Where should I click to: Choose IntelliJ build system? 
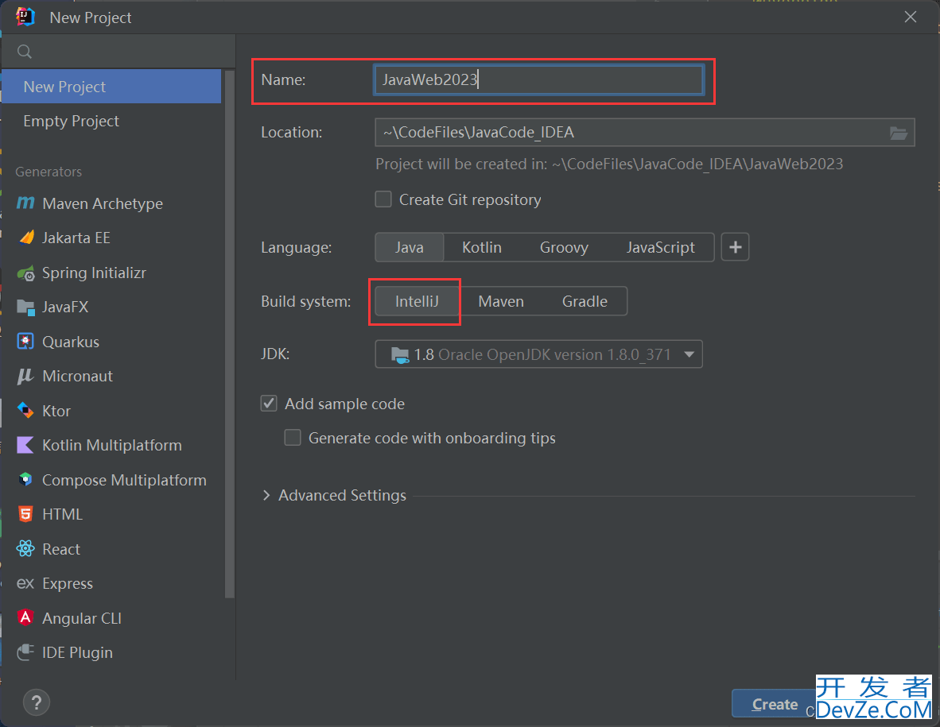[x=417, y=301]
